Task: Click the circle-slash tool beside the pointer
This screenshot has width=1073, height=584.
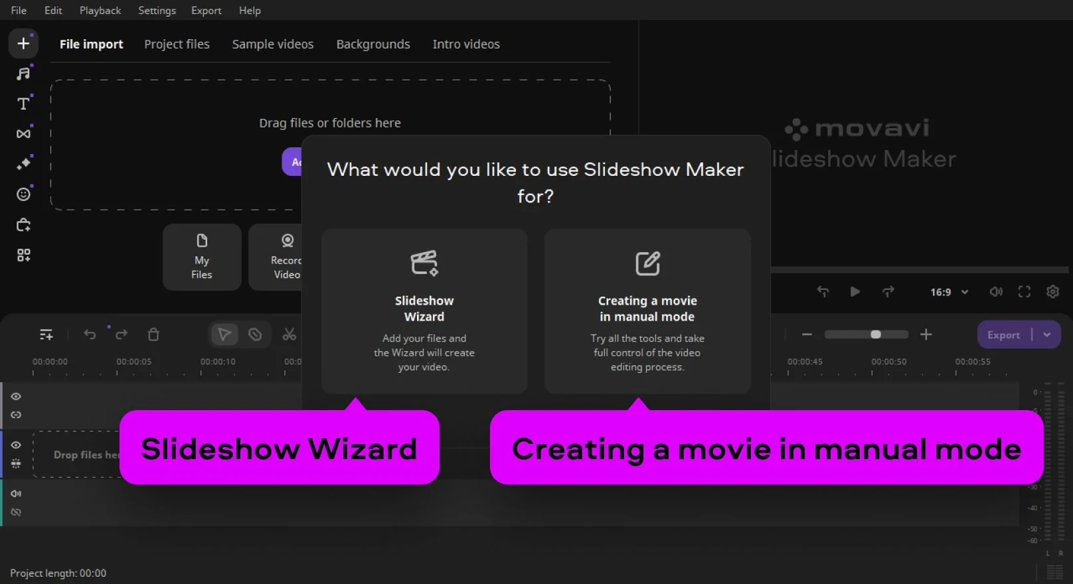Action: pos(255,334)
